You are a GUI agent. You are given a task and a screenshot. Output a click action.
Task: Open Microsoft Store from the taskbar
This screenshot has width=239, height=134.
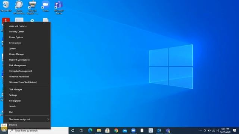coord(107,131)
